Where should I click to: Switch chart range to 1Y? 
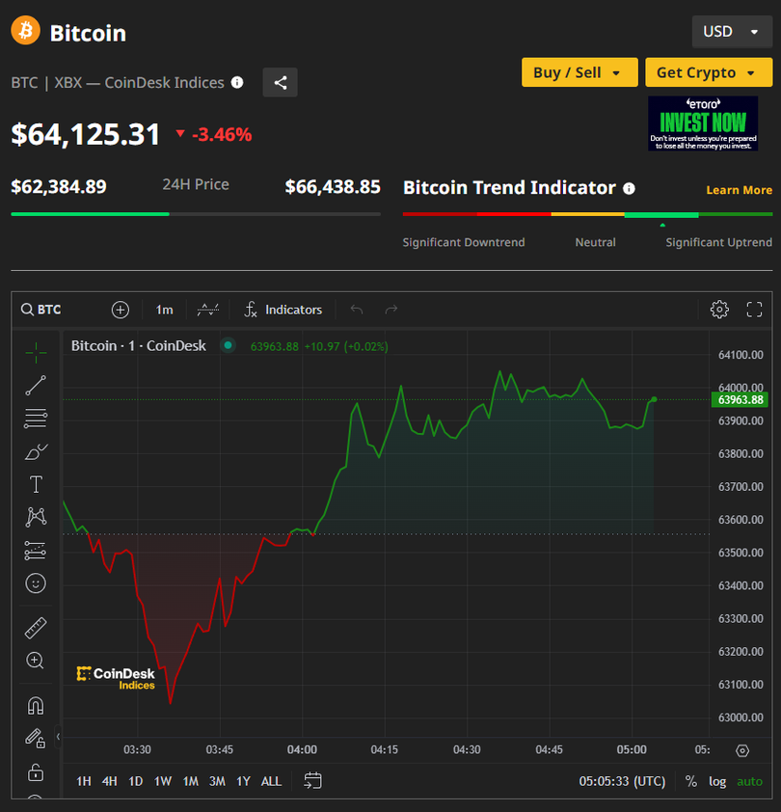pos(243,781)
